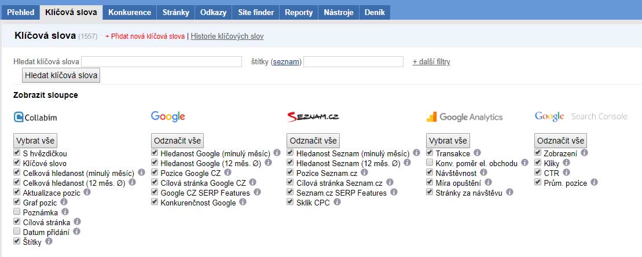Click info icon beside Hledanost Google (minulý měsíc)
Screen dimensions: 642x257
277,153
